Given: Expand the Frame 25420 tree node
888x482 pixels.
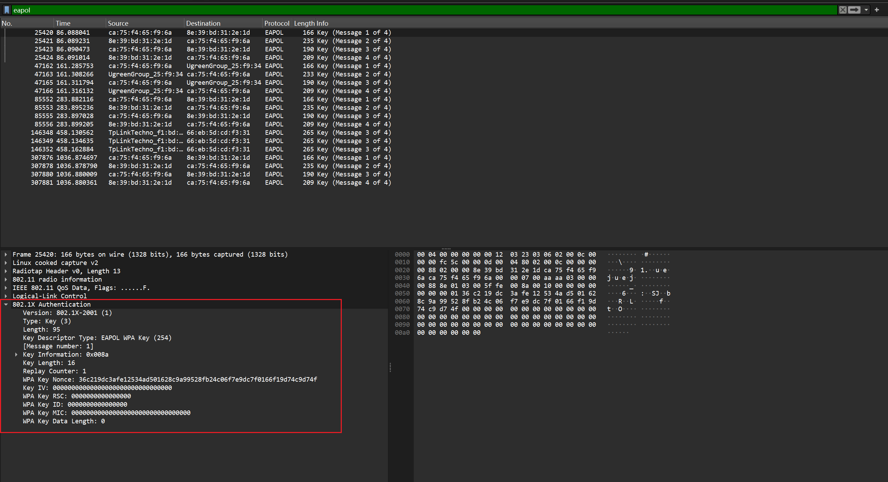Looking at the screenshot, I should [6, 255].
